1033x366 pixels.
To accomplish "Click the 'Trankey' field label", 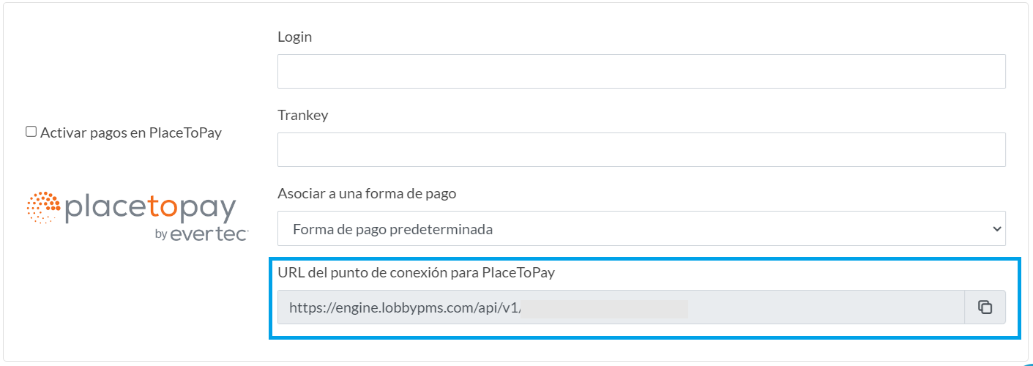I will coord(303,115).
